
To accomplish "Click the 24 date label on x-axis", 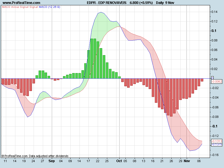I will (x=33, y=161).
